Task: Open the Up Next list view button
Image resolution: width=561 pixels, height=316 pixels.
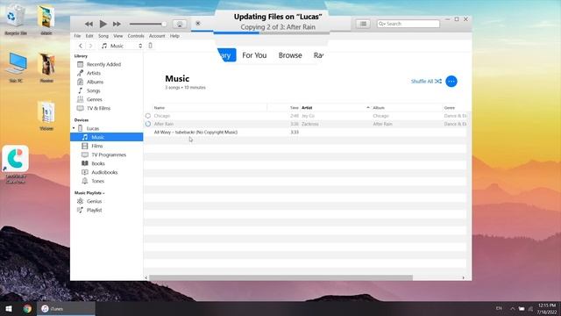Action: tap(363, 24)
